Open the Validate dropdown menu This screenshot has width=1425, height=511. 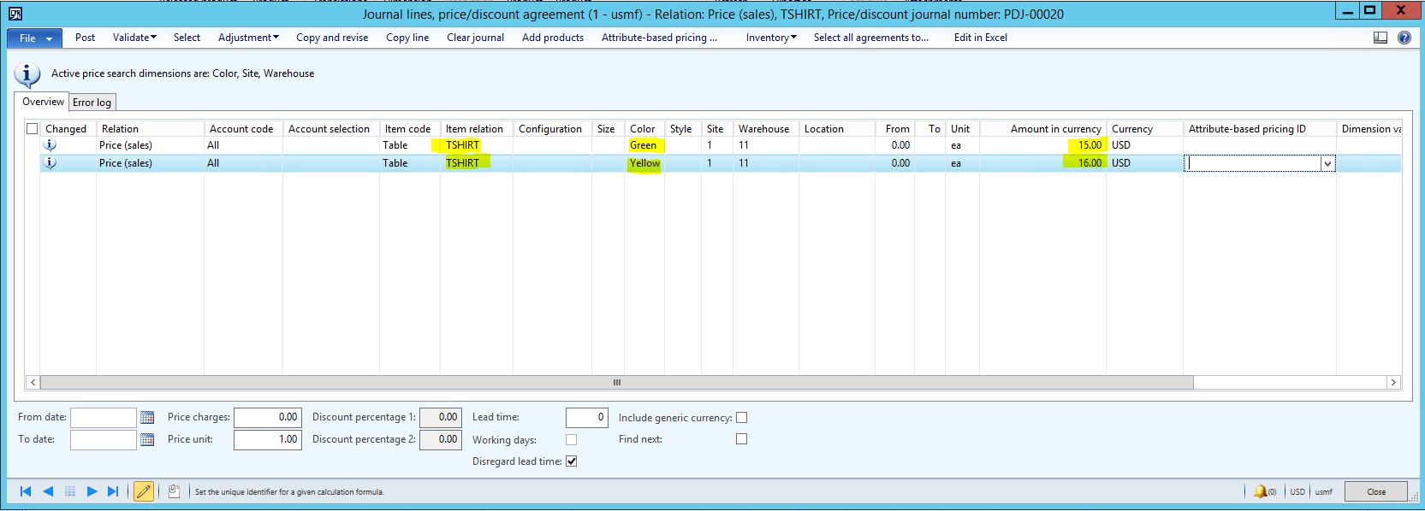(x=134, y=38)
